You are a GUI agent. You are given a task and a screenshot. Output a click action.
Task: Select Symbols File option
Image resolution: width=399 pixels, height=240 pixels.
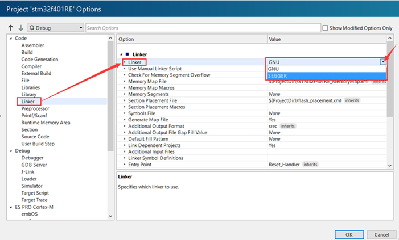pos(142,113)
